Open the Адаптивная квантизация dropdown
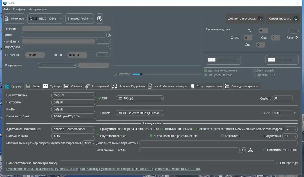304x177 pixels. pos(73,129)
